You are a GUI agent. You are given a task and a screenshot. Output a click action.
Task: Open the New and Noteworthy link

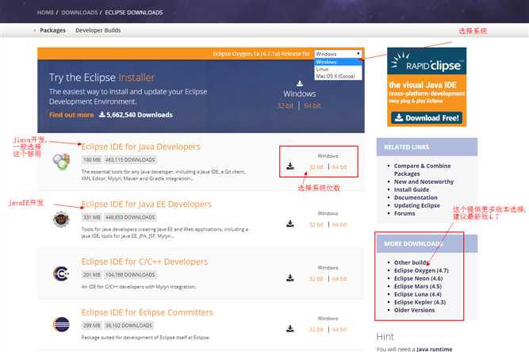pyautogui.click(x=424, y=182)
